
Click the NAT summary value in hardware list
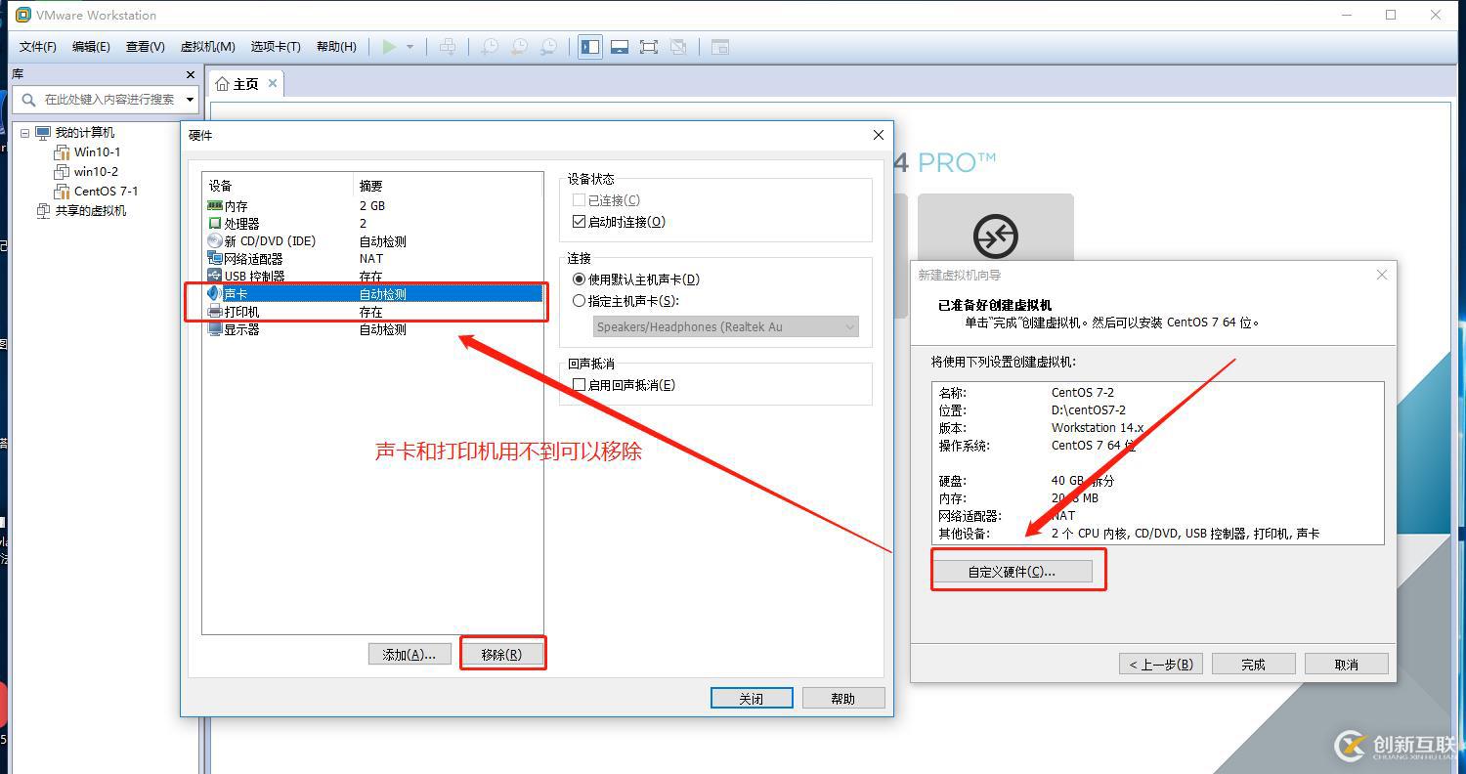(371, 259)
